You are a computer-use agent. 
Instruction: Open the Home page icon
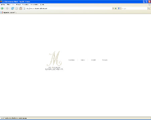(x=20, y=8)
